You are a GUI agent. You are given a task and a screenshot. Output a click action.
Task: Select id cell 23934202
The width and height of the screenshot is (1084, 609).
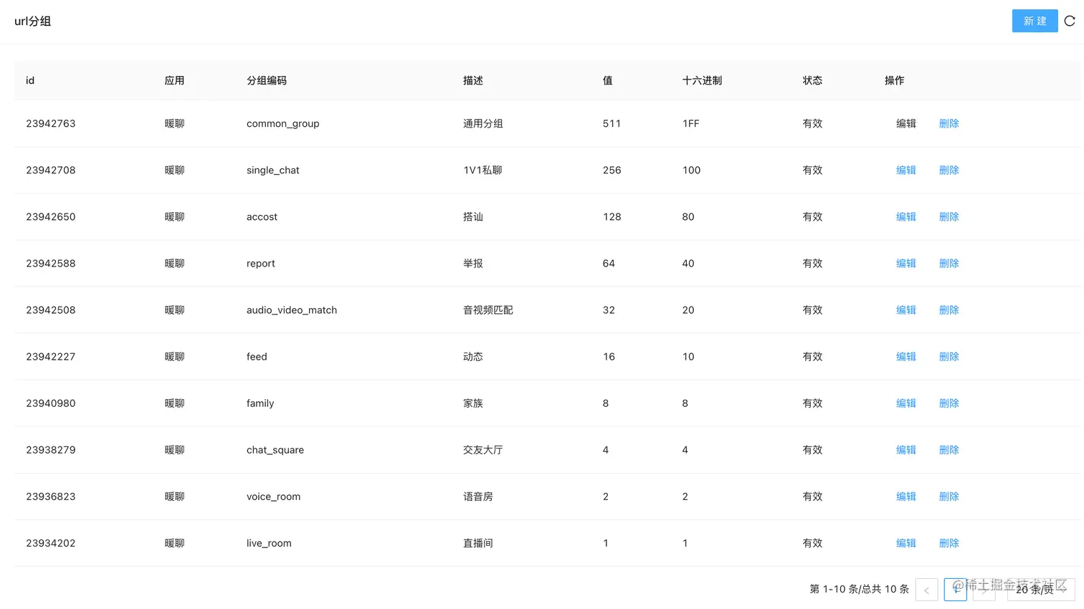coord(51,542)
